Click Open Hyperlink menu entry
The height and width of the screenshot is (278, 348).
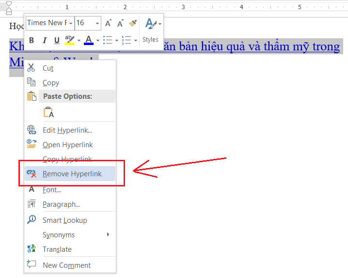click(67, 144)
